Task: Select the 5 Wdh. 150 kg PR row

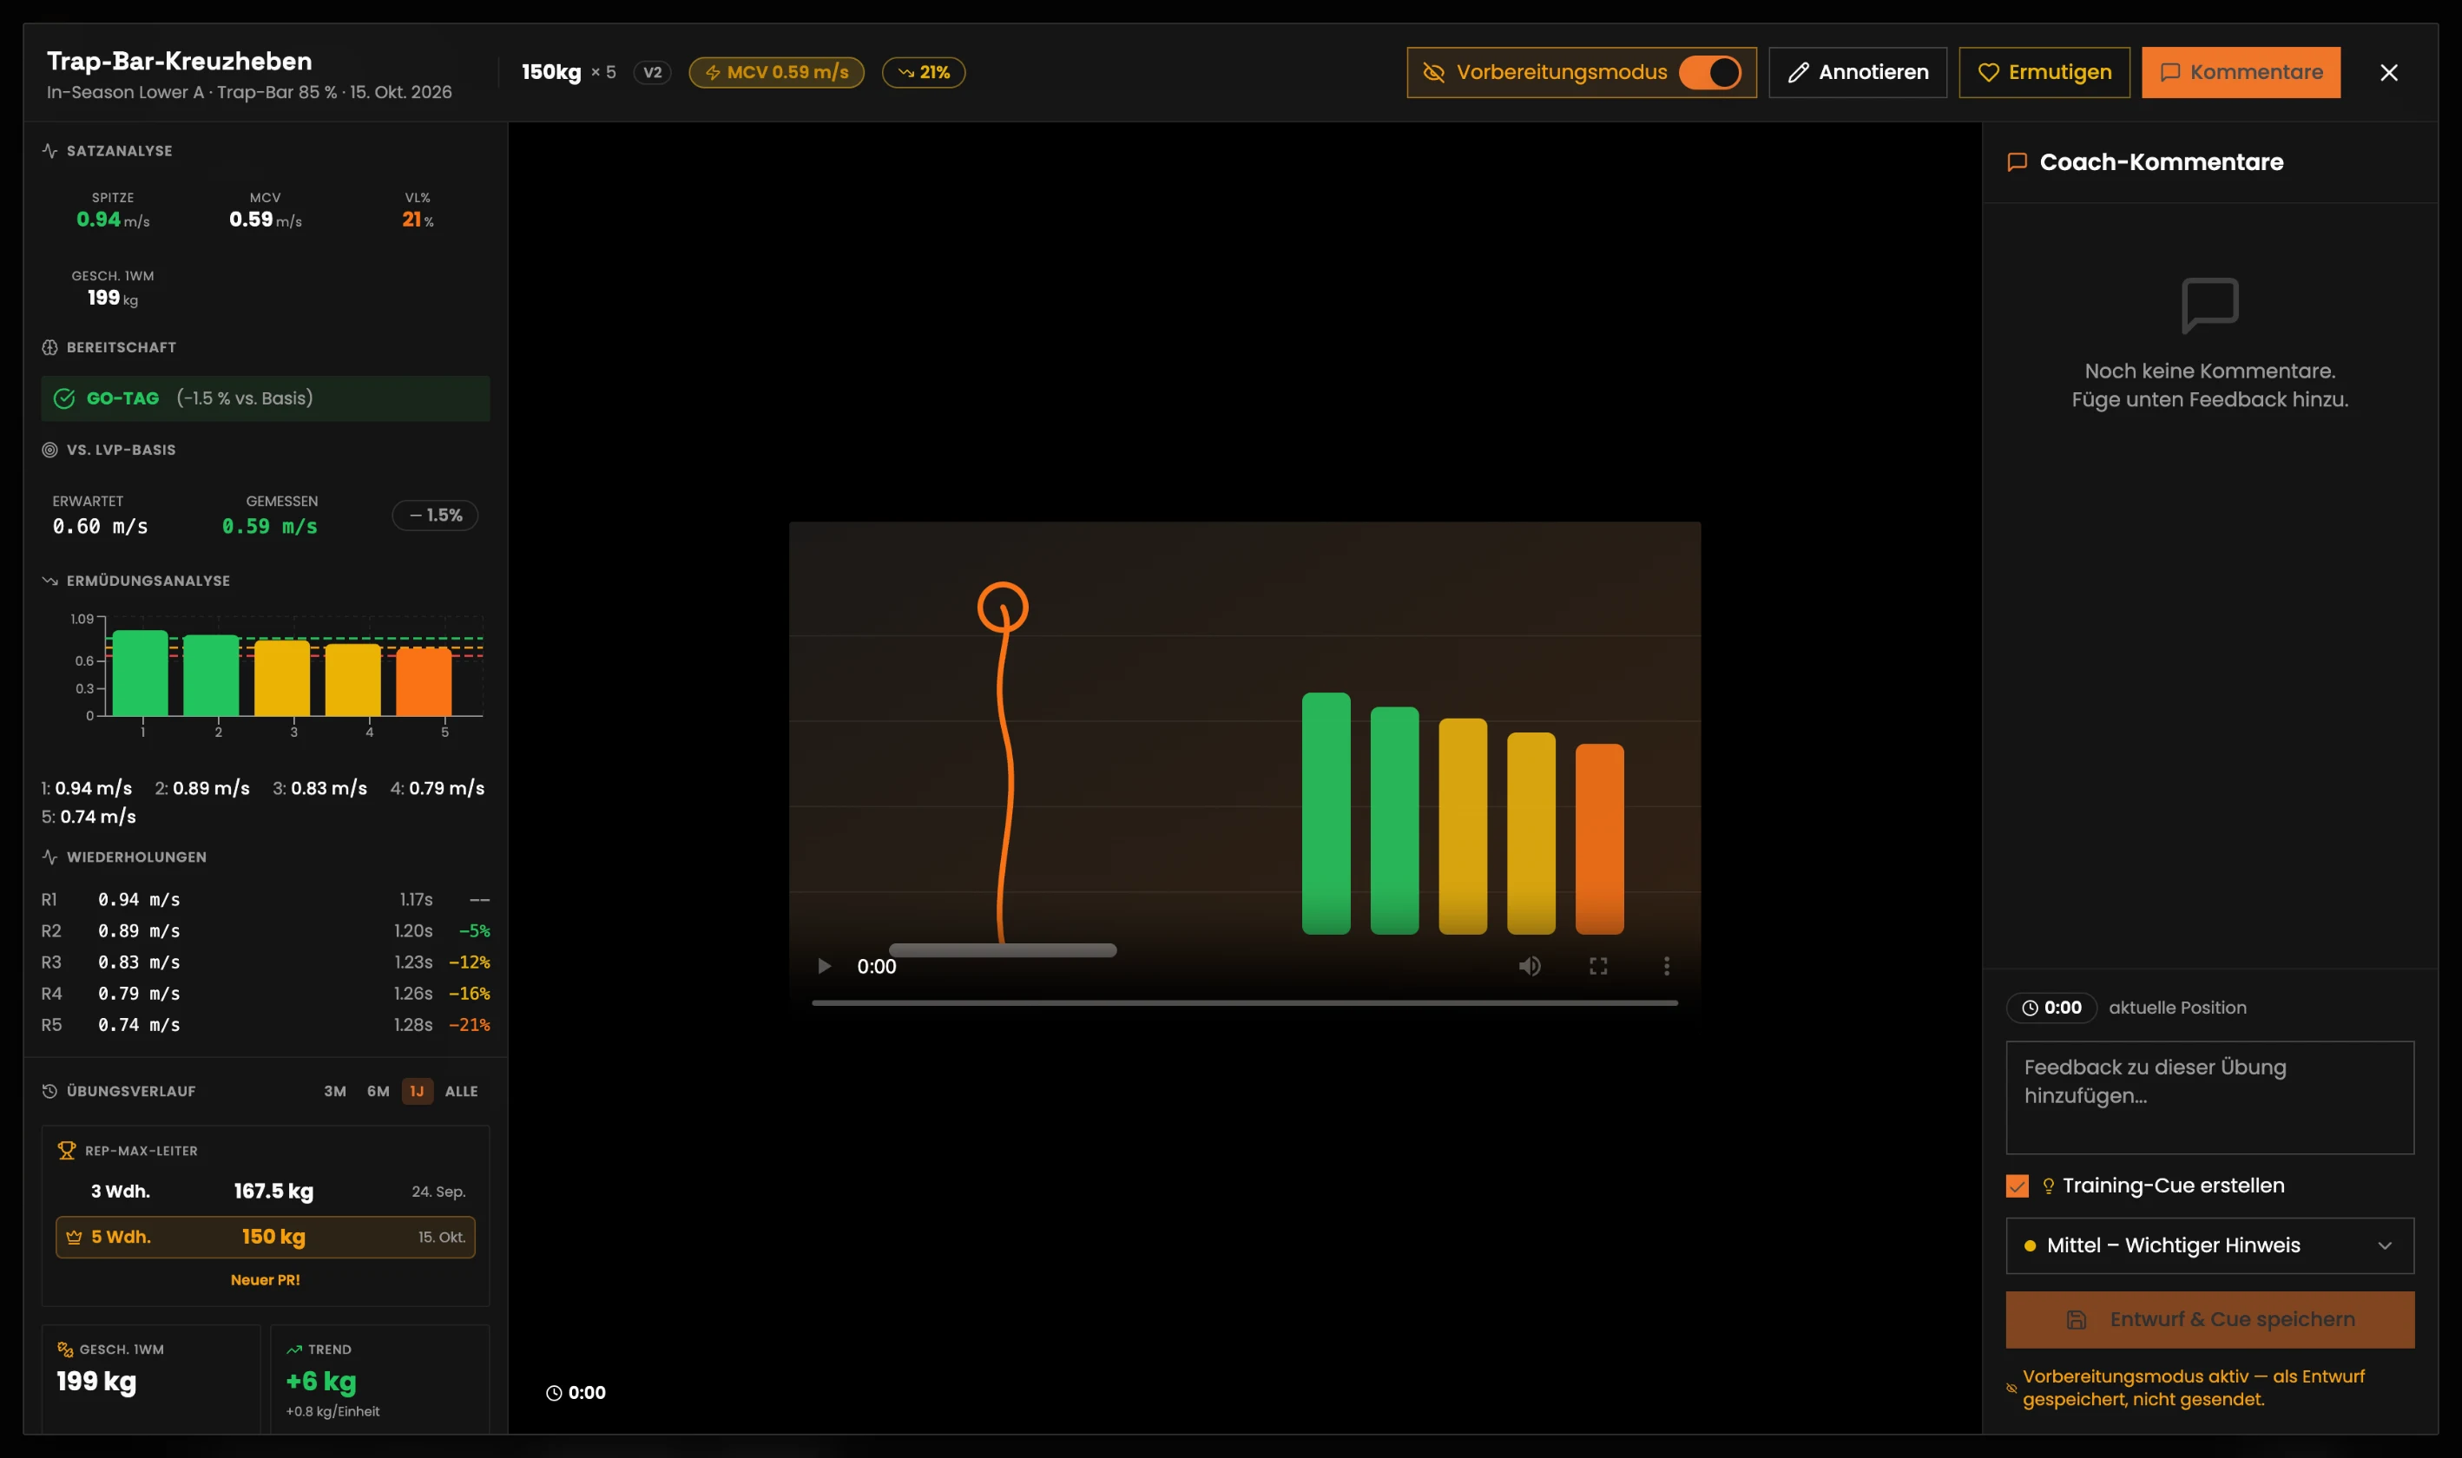Action: [x=266, y=1237]
